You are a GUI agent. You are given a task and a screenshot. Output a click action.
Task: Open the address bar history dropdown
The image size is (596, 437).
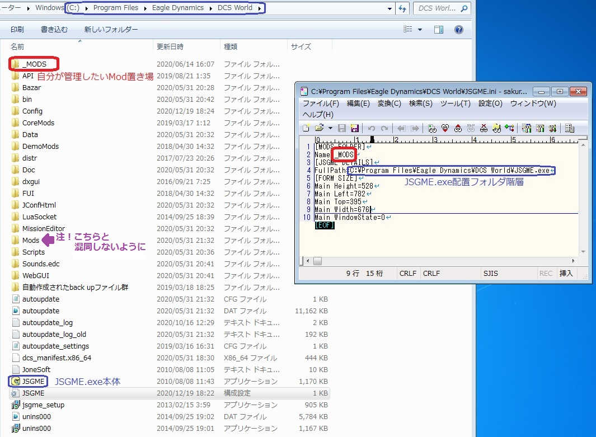click(x=389, y=8)
